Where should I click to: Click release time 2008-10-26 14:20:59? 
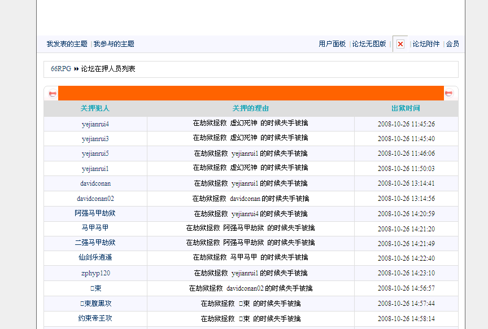coord(406,214)
